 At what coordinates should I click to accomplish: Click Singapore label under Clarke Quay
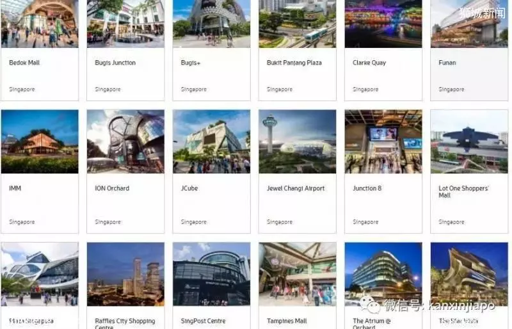click(365, 89)
